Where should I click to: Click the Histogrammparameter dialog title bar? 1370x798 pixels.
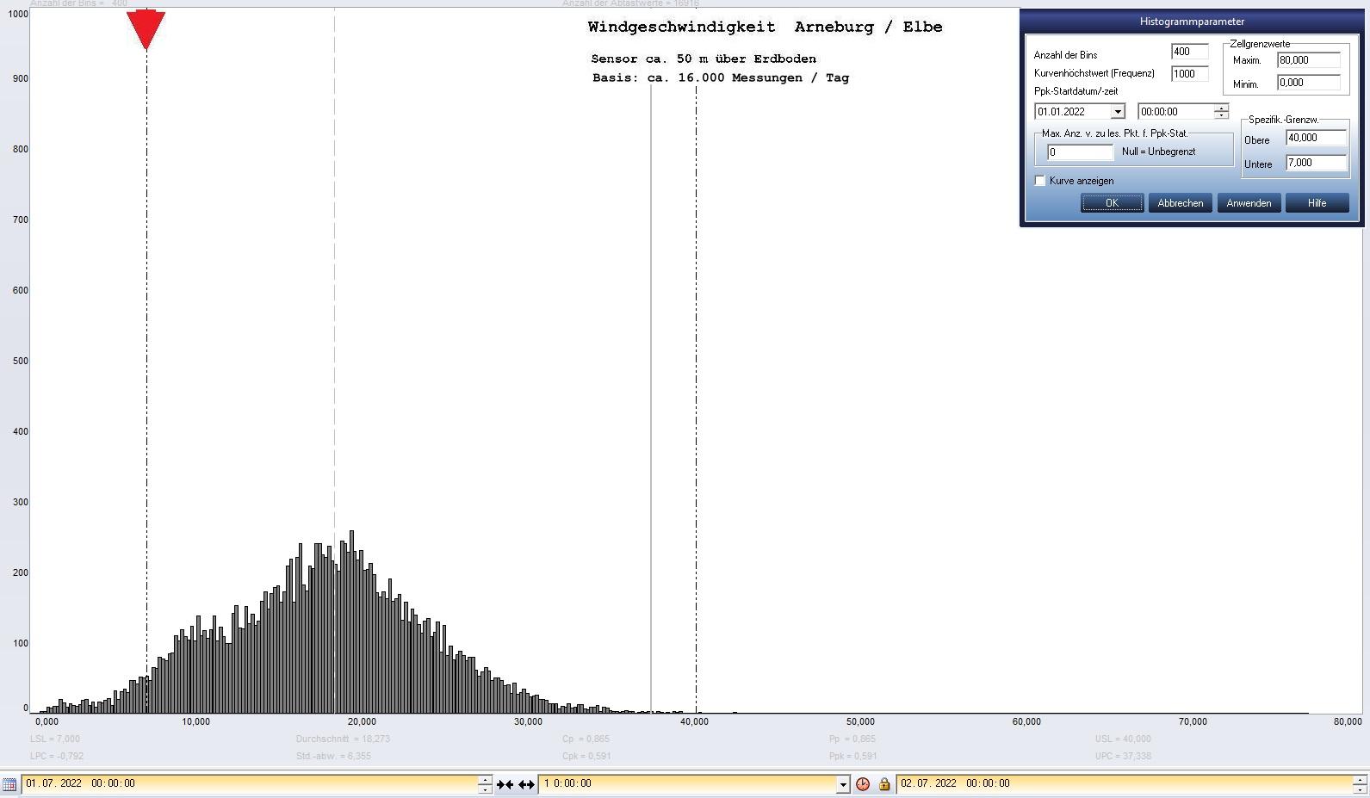[1191, 22]
